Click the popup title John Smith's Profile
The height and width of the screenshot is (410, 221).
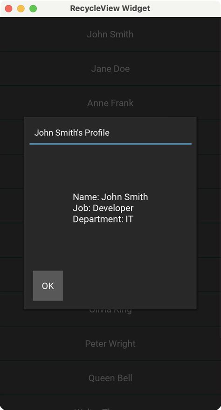click(72, 132)
